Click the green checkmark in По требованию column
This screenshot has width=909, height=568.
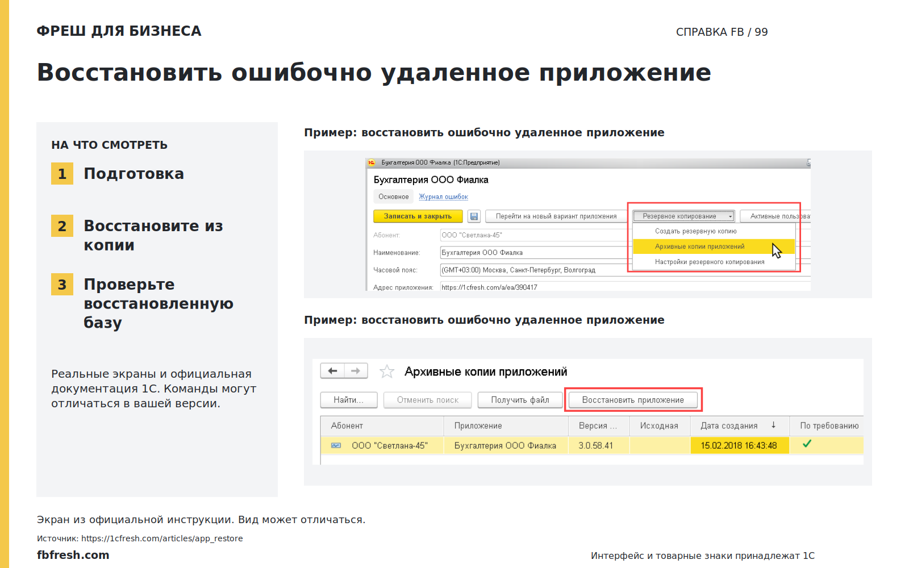point(807,444)
